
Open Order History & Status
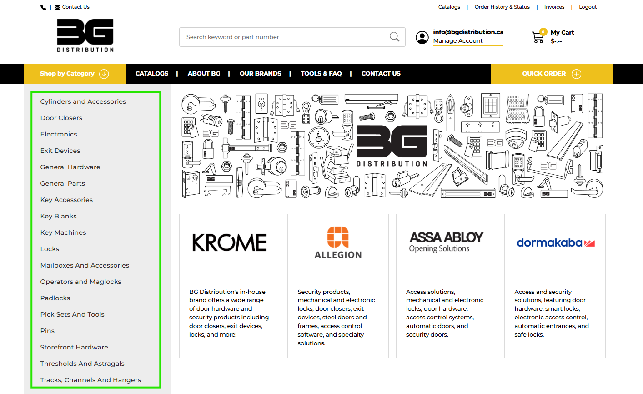click(502, 7)
